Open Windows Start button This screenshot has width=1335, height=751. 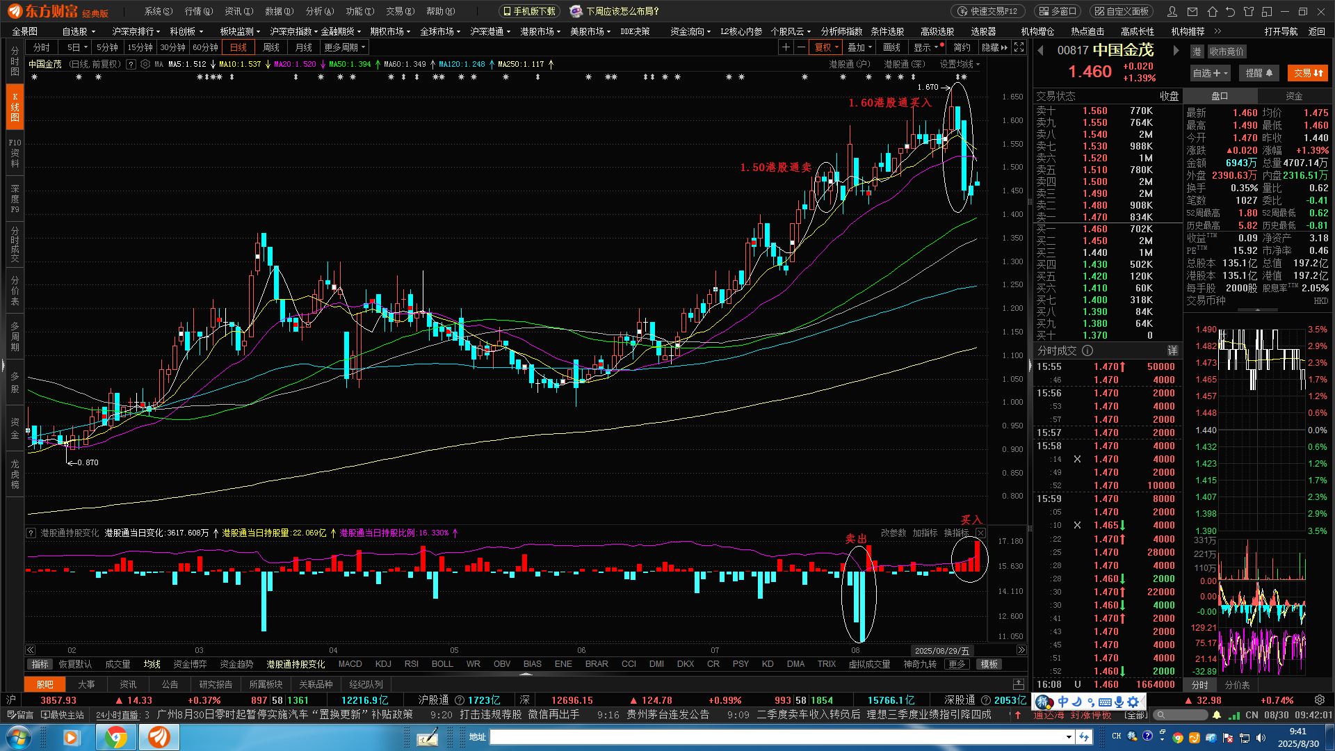[x=17, y=737]
